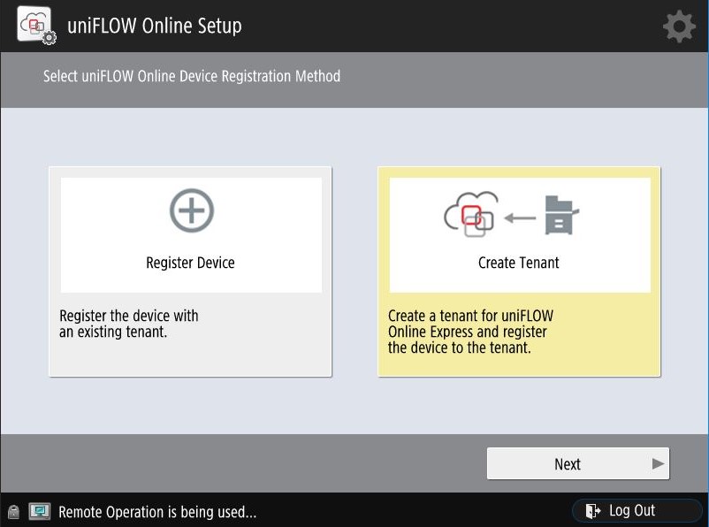This screenshot has height=527, width=709.
Task: Click "Create a tenant for uniFLOW Online Express" description
Action: click(470, 332)
